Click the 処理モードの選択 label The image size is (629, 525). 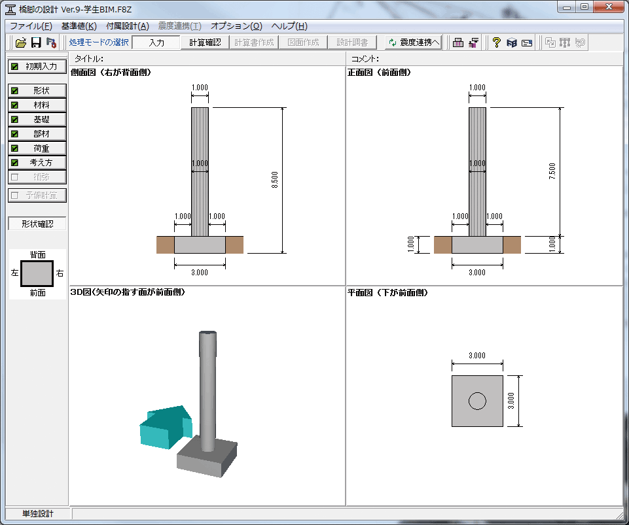pyautogui.click(x=99, y=42)
